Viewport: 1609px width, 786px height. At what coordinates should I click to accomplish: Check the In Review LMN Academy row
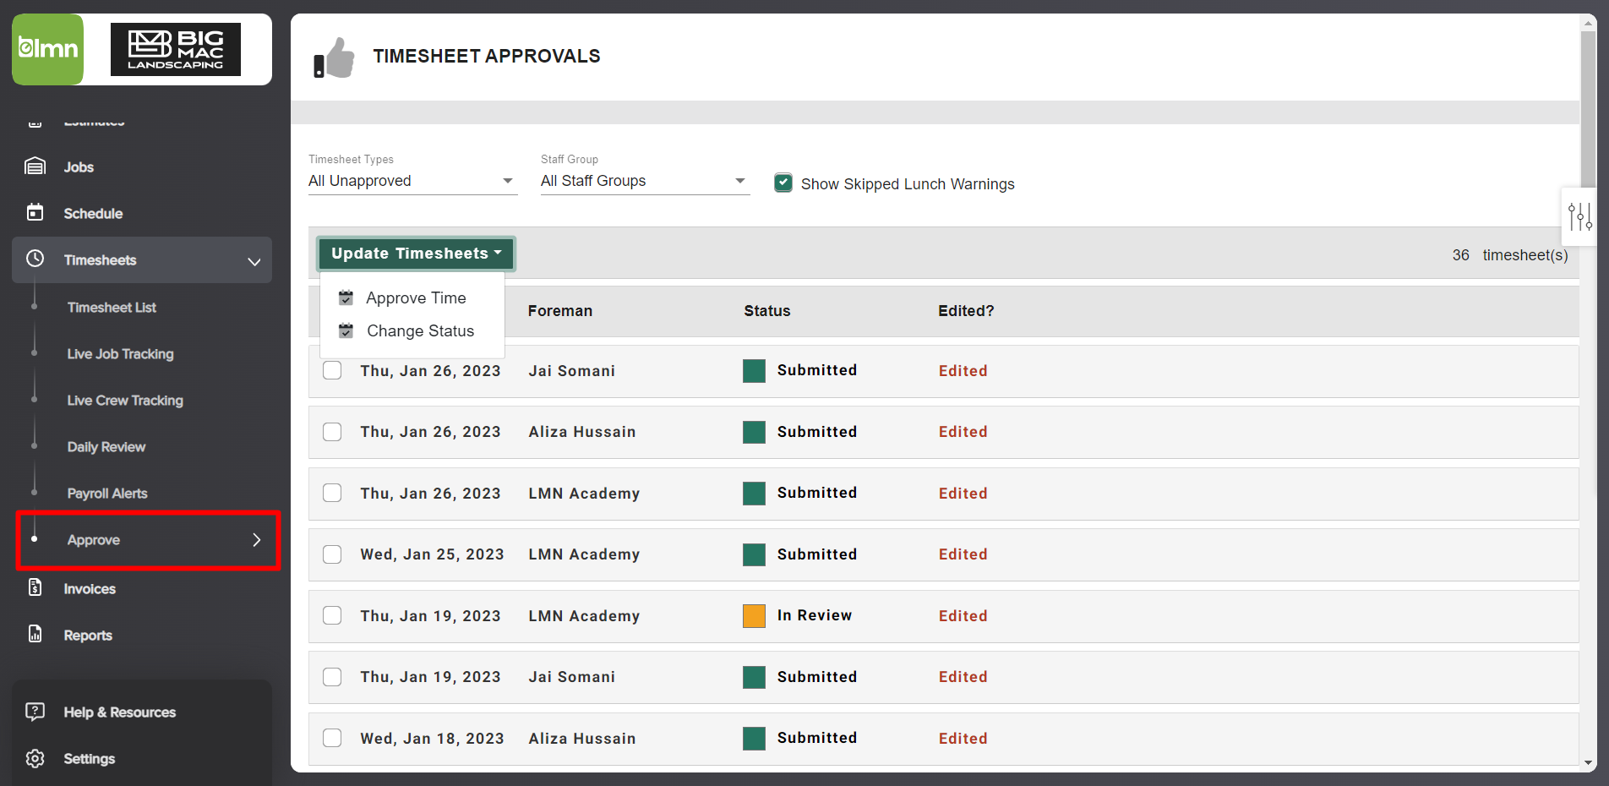pos(332,615)
